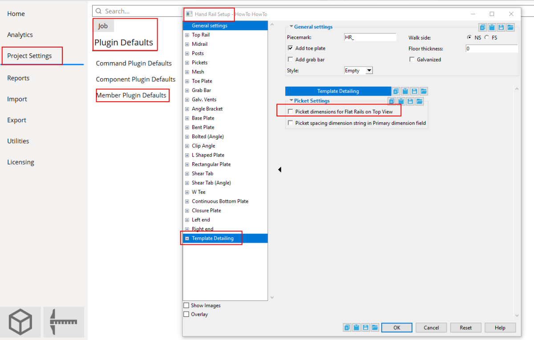The height and width of the screenshot is (340, 534).
Task: Expand the Posts tree node
Action: click(x=187, y=53)
